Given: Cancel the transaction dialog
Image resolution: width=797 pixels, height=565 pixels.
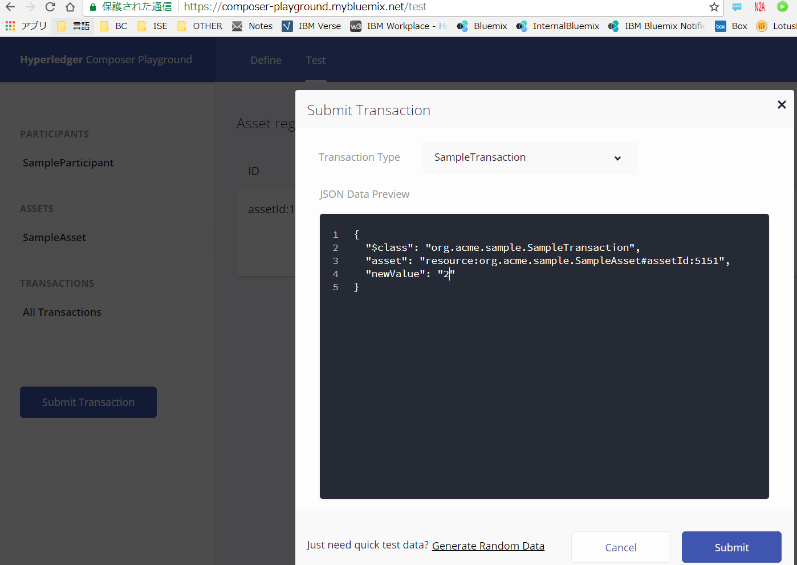Looking at the screenshot, I should (x=621, y=547).
